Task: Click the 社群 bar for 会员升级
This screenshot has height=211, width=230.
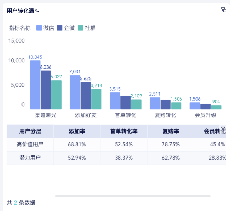Action: 216,107
